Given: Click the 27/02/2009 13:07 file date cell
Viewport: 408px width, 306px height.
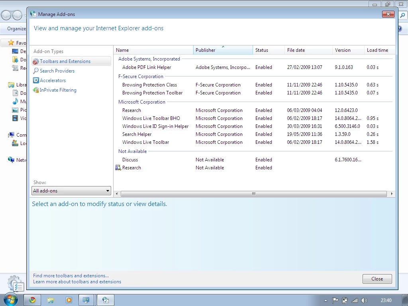Looking at the screenshot, I should pyautogui.click(x=304, y=67).
